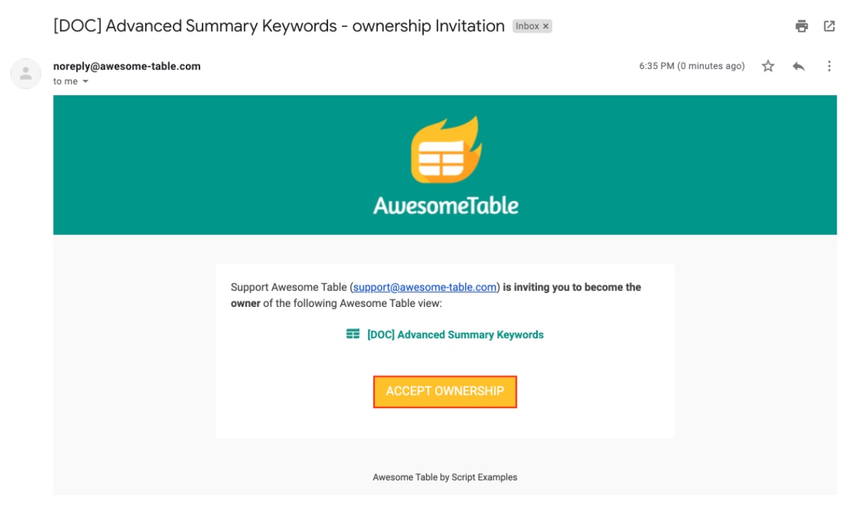Reply using the arrow icon

798,66
